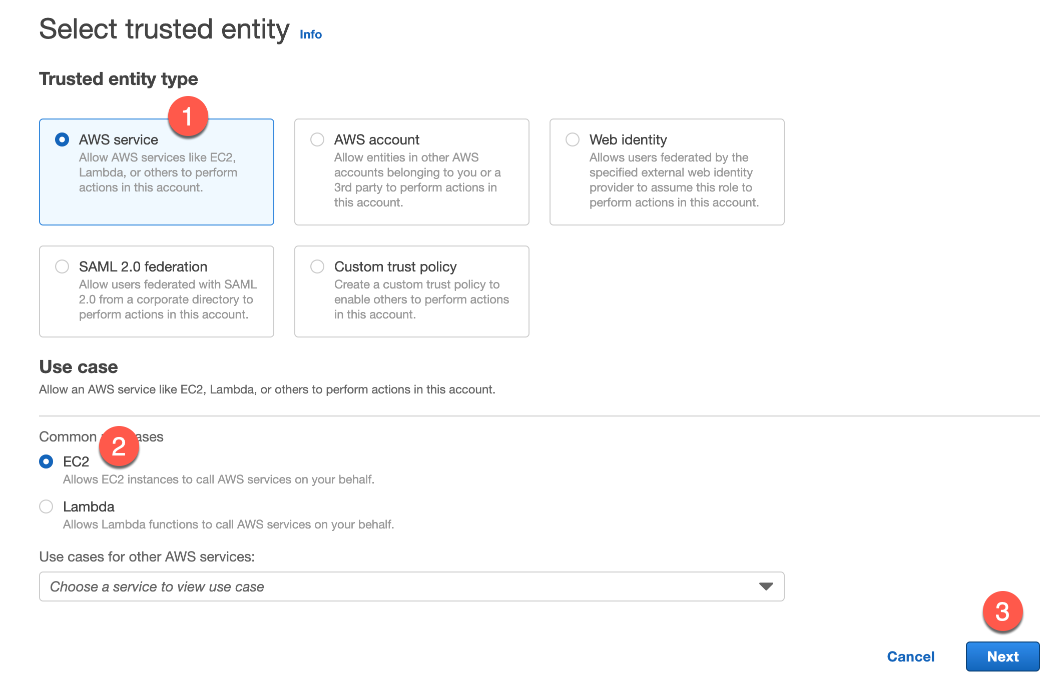Screen dimensions: 1052x679
Task: Choose Web identity as trusted entity
Action: click(572, 140)
